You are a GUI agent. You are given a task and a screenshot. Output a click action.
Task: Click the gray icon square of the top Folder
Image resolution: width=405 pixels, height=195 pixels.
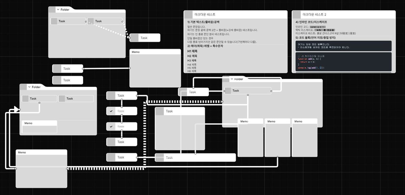tap(52, 10)
